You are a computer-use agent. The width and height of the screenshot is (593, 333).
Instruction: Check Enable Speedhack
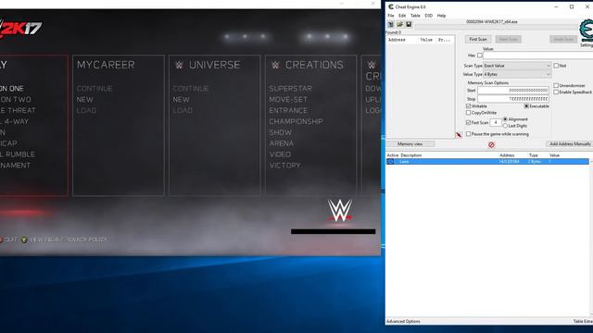point(556,92)
